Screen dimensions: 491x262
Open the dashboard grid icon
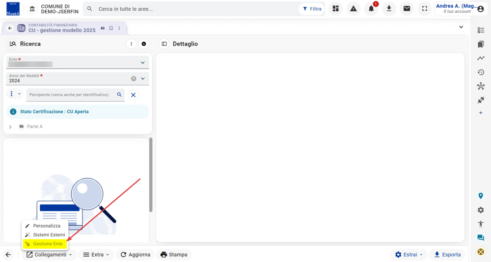pos(336,9)
